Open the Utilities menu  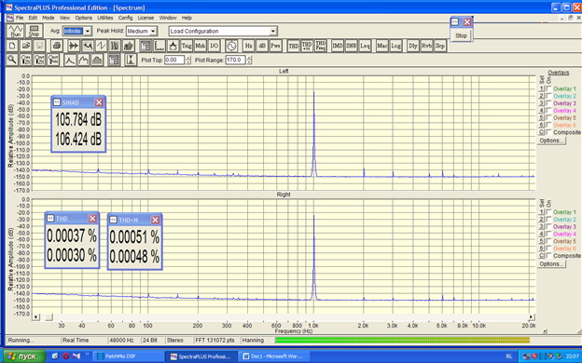click(x=105, y=18)
